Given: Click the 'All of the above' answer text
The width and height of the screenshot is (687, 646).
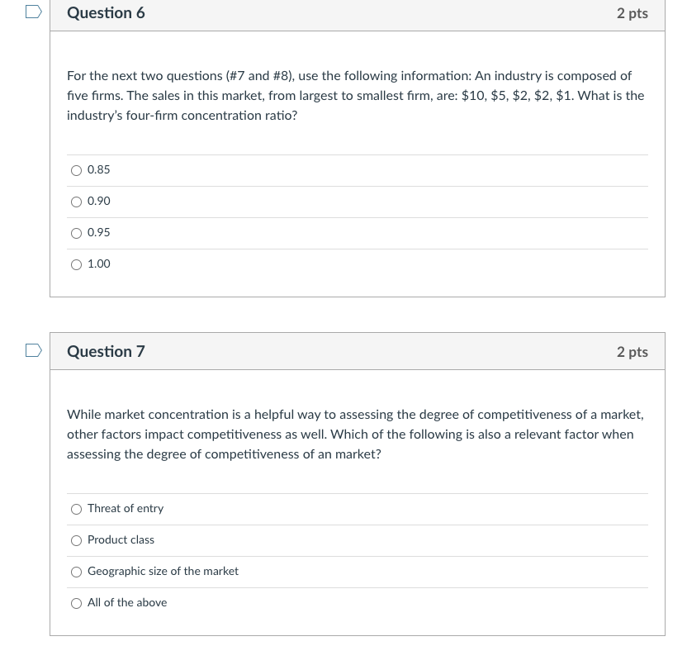Looking at the screenshot, I should coord(127,602).
